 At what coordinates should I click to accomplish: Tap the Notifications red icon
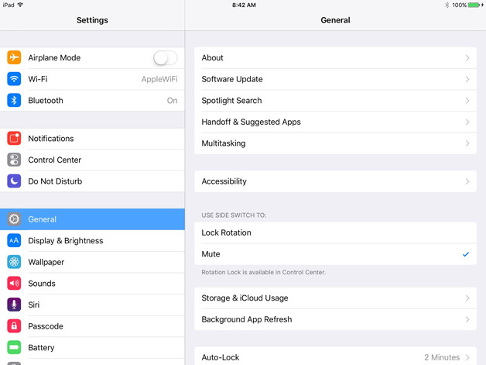click(14, 139)
